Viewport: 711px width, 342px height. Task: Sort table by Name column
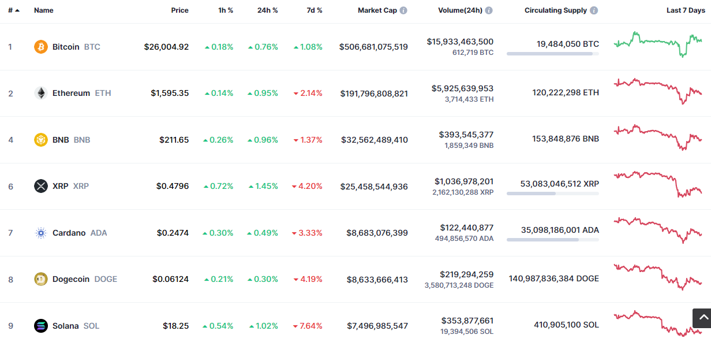[44, 10]
